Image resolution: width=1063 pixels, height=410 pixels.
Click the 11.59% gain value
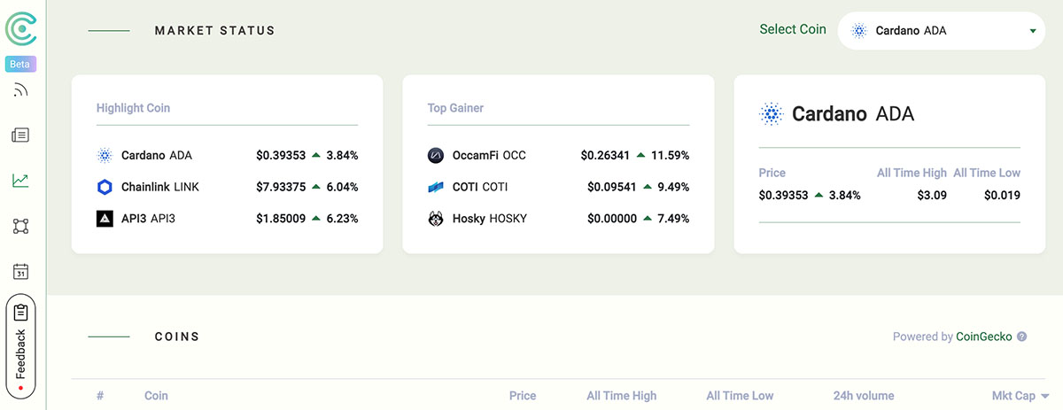click(x=671, y=156)
